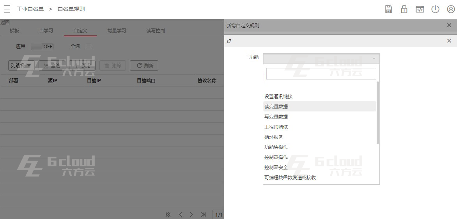Select 读变量数据 from function list

coord(319,106)
